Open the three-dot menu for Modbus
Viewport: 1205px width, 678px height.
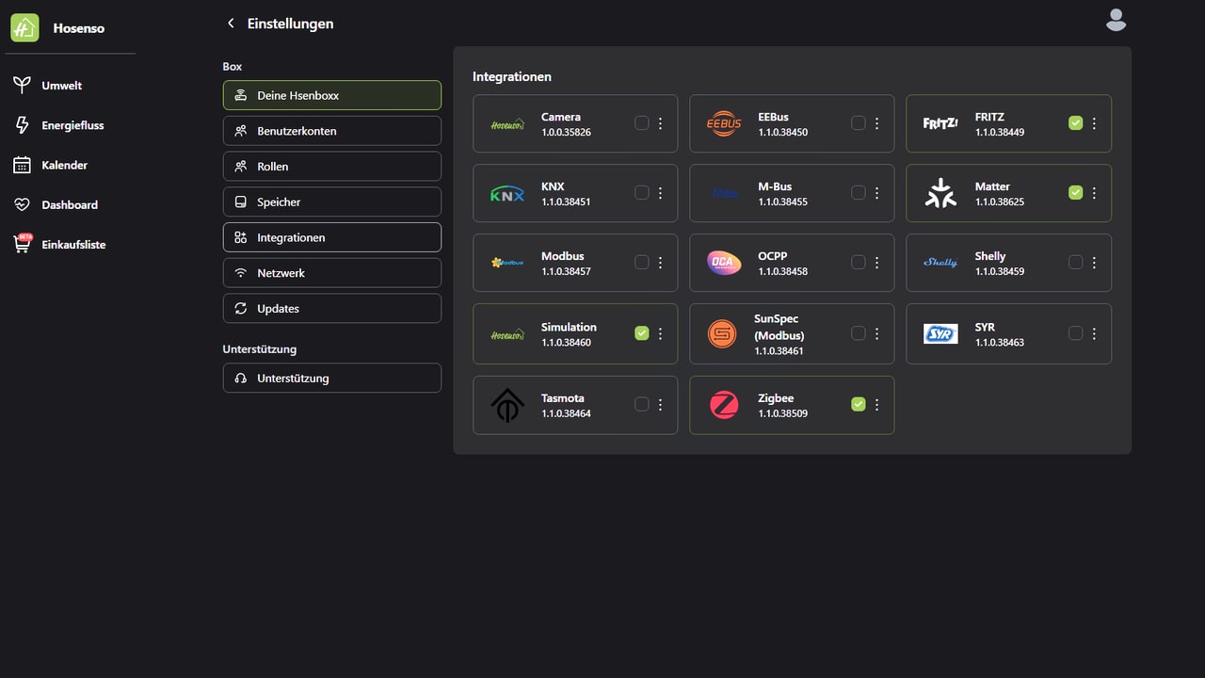(661, 263)
